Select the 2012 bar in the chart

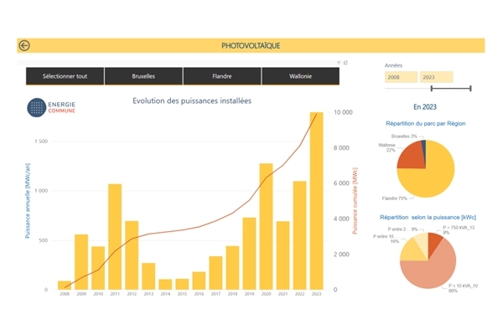click(132, 255)
